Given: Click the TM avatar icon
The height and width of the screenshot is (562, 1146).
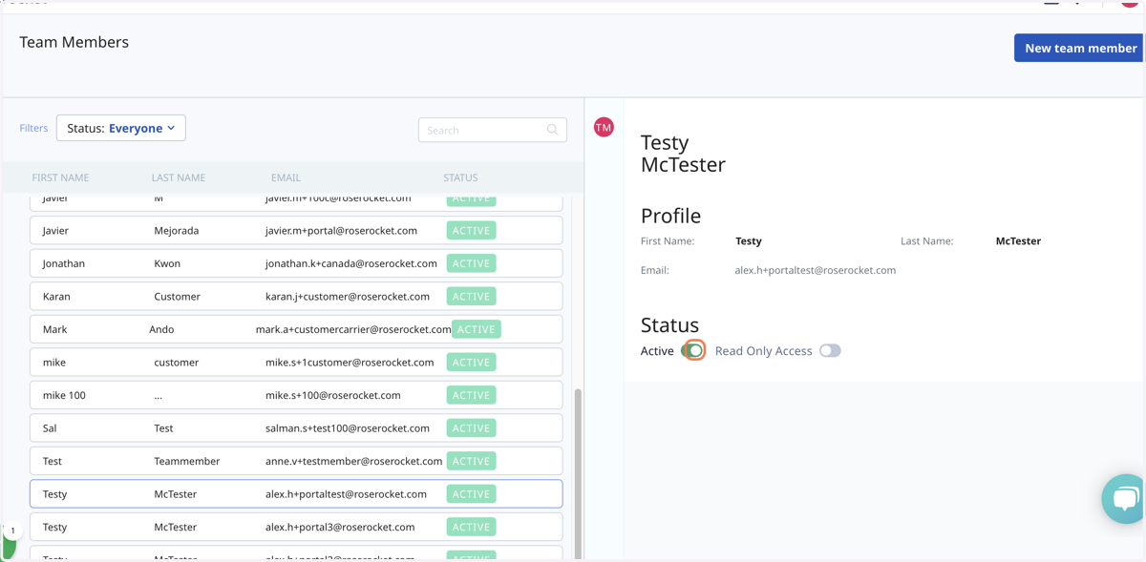Looking at the screenshot, I should (x=604, y=127).
